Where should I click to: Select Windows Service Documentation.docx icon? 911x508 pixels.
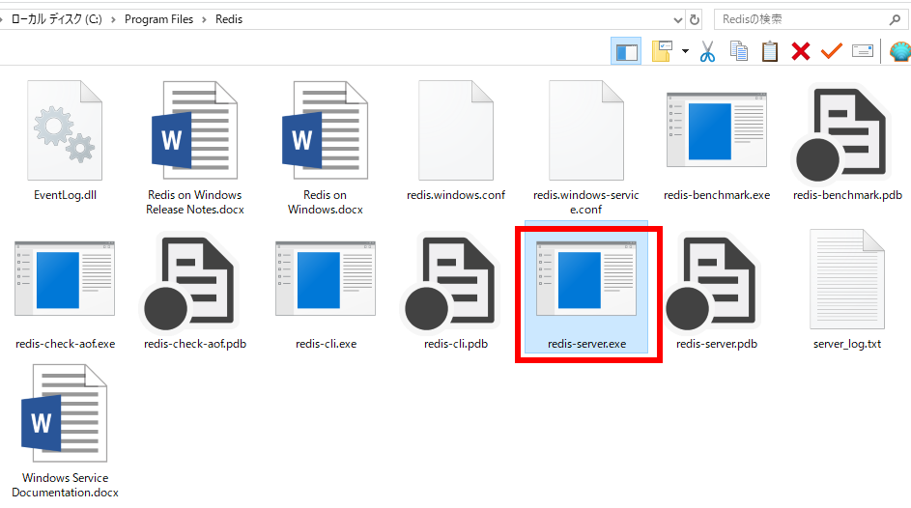click(x=65, y=413)
